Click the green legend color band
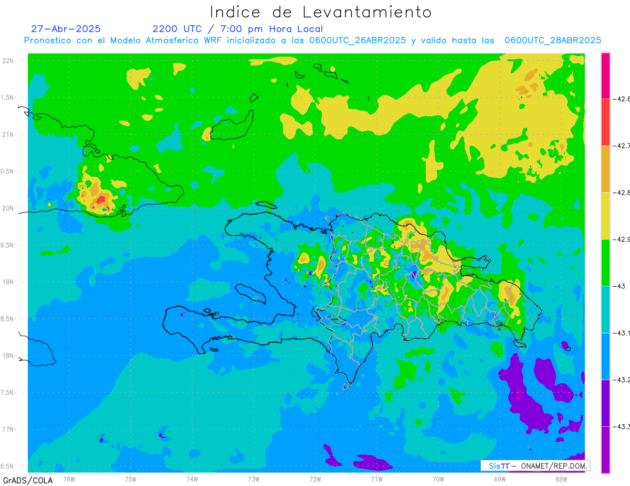Viewport: 630px width, 486px height. click(x=605, y=262)
